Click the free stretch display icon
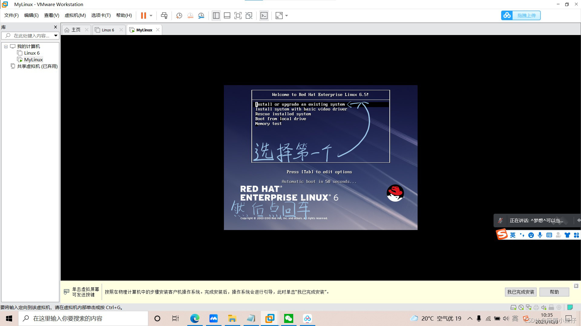 [x=279, y=15]
